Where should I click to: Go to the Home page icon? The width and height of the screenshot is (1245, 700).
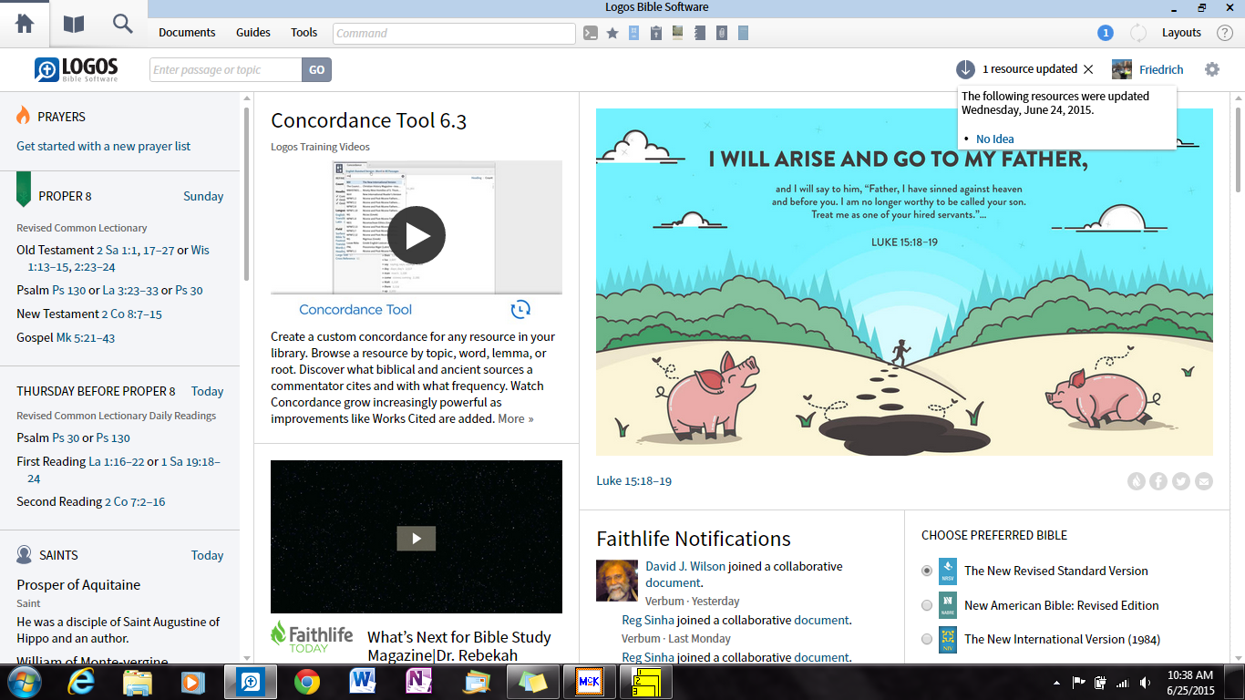25,25
